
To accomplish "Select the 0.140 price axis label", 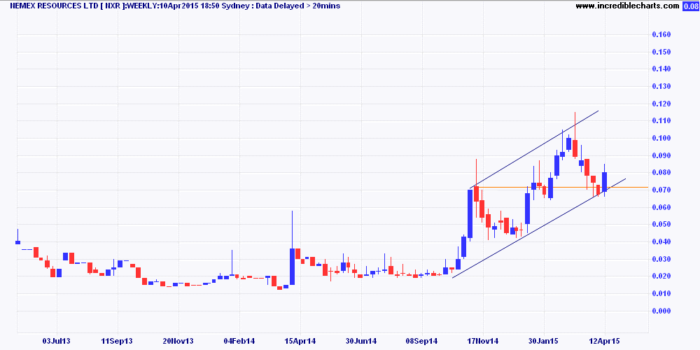I will pos(662,69).
